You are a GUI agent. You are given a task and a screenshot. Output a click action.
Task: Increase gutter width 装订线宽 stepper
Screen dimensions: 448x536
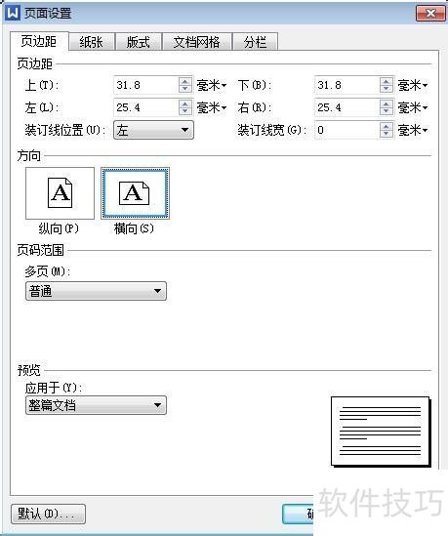click(386, 126)
